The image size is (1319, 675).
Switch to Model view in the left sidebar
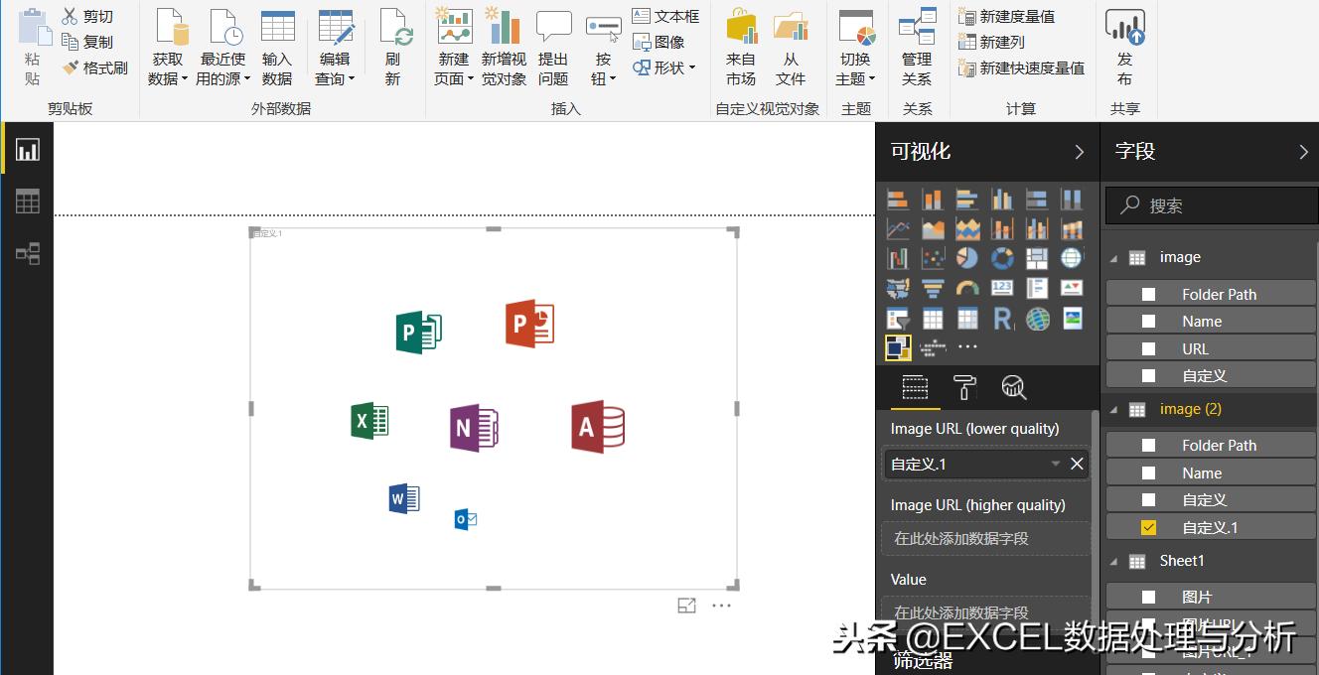pyautogui.click(x=27, y=253)
